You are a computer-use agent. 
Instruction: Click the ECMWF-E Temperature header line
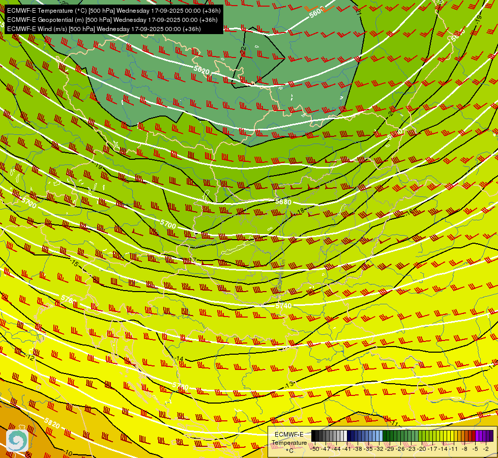point(114,11)
